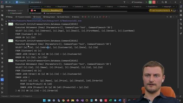Click the Rerun debug session icon
Screen dimensions: 183x103
[83, 17]
